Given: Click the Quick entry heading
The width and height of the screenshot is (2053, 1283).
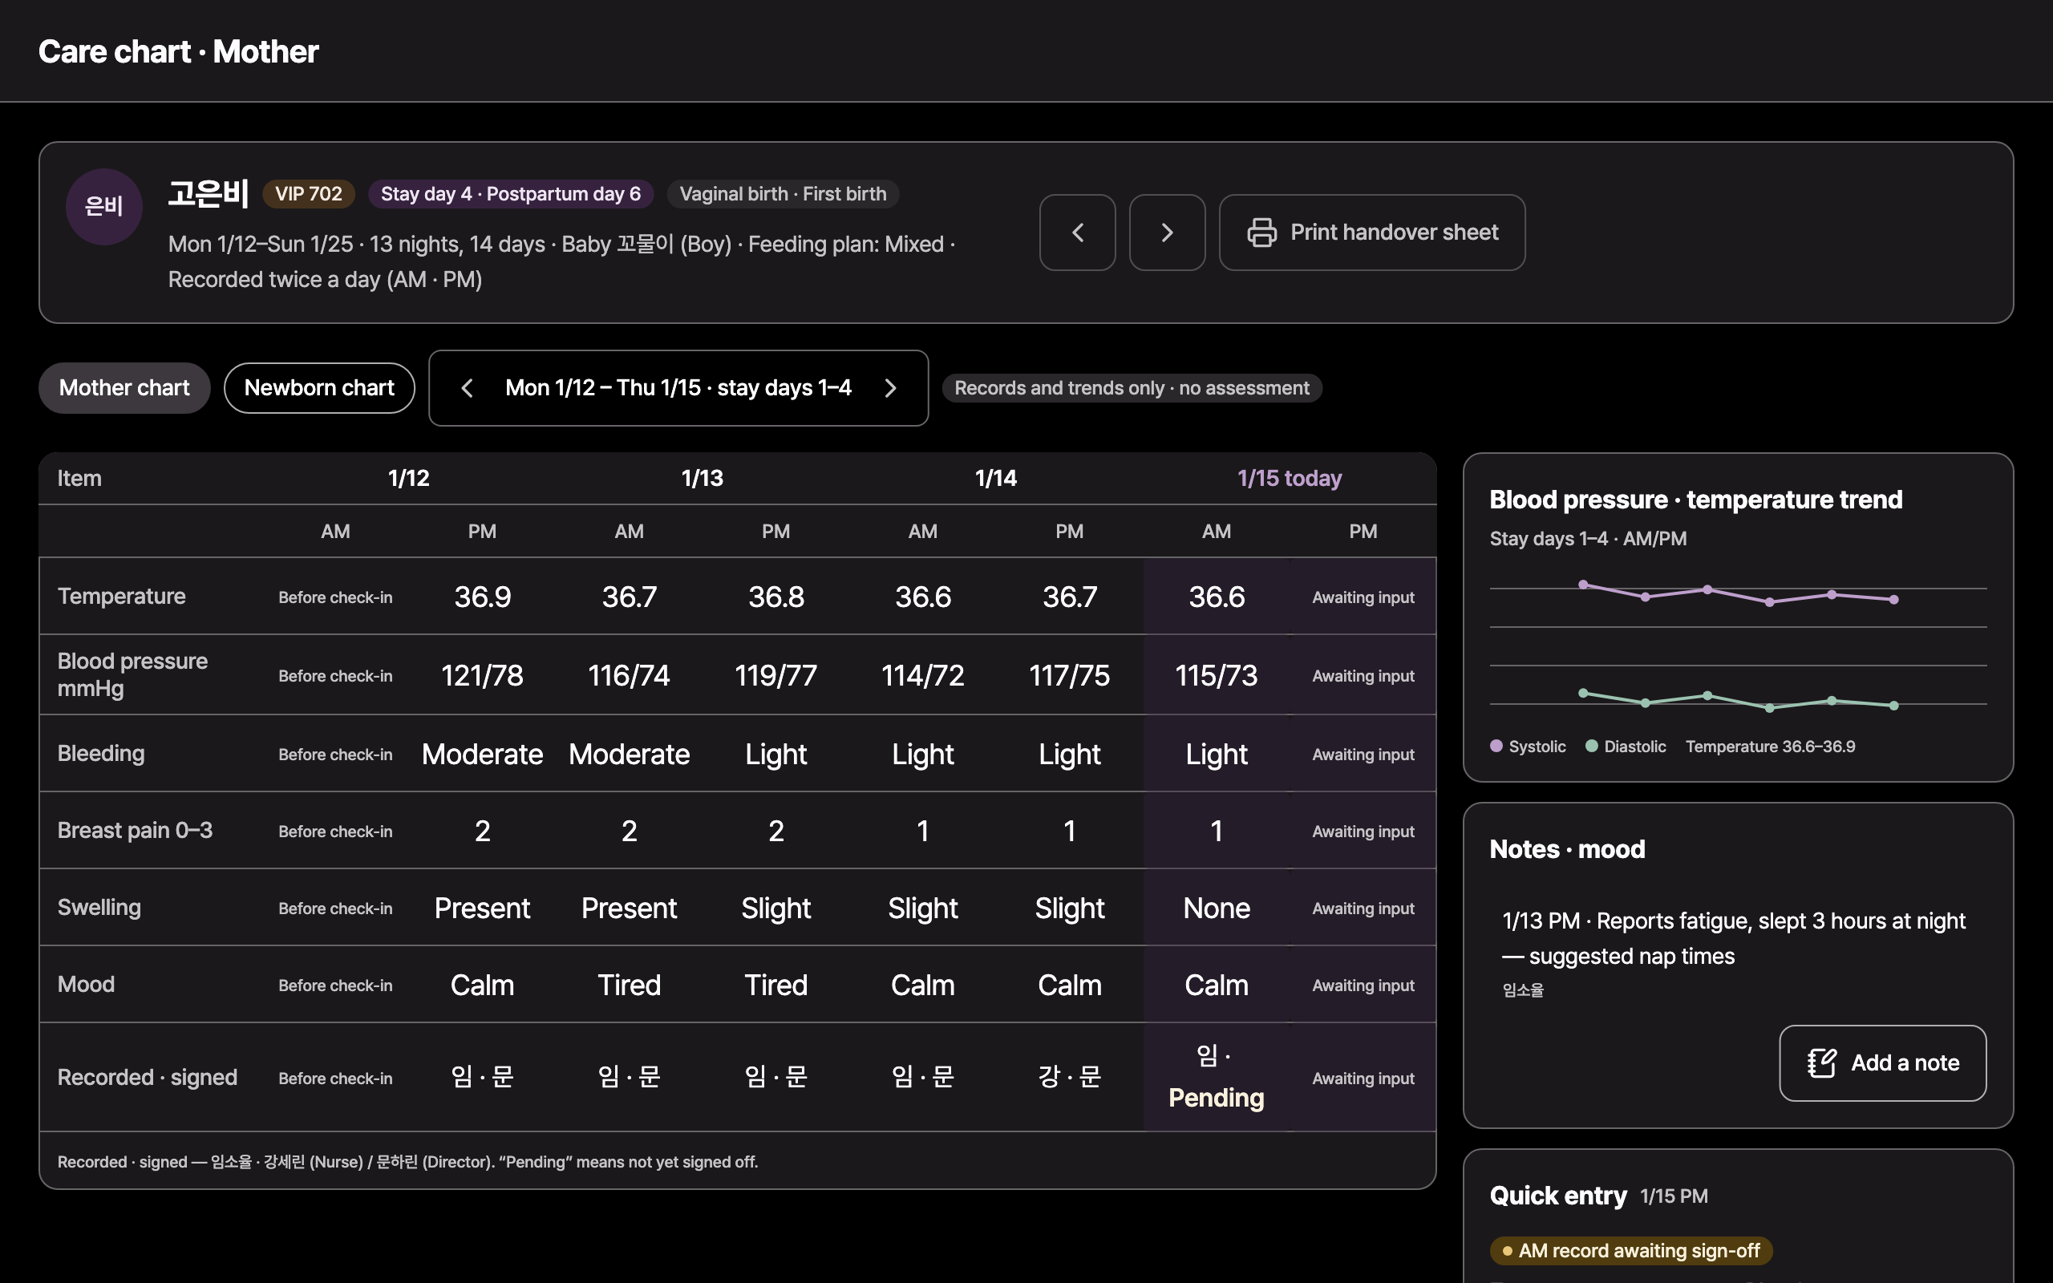Looking at the screenshot, I should tap(1557, 1195).
